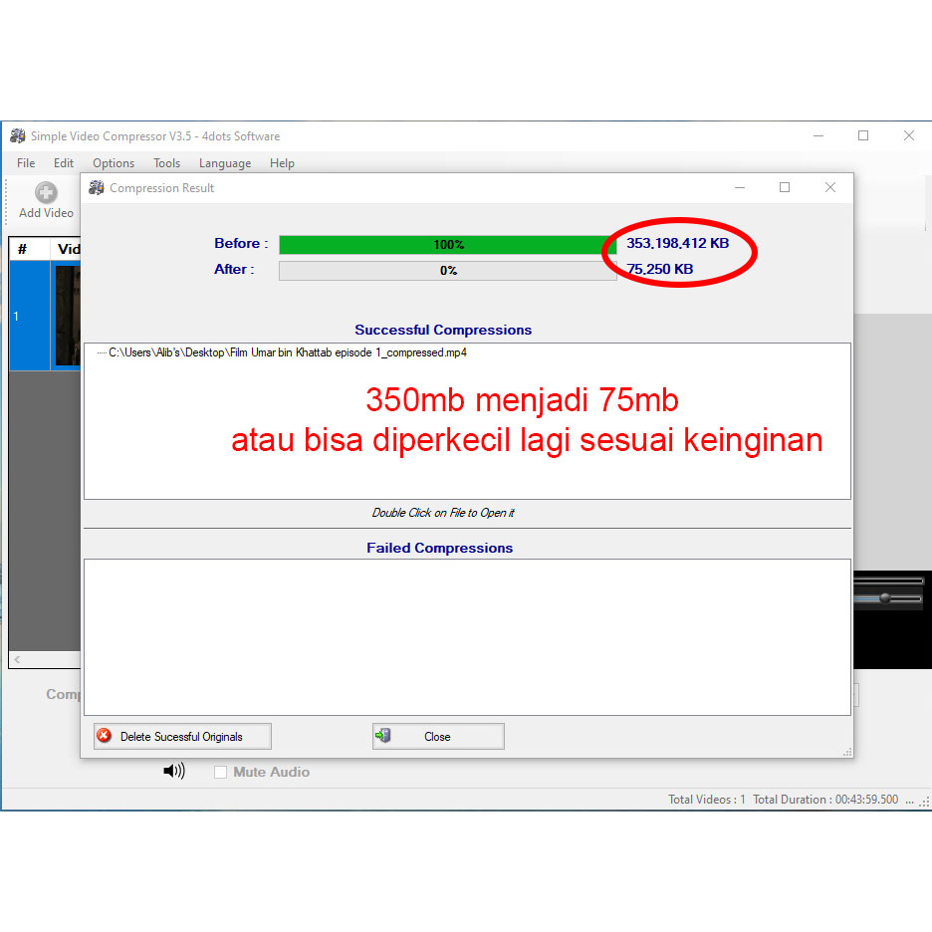Minimize the Compression Result dialog
932x932 pixels.
pyautogui.click(x=740, y=187)
